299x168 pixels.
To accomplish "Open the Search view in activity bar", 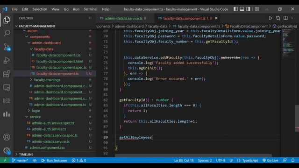I will click(7, 33).
